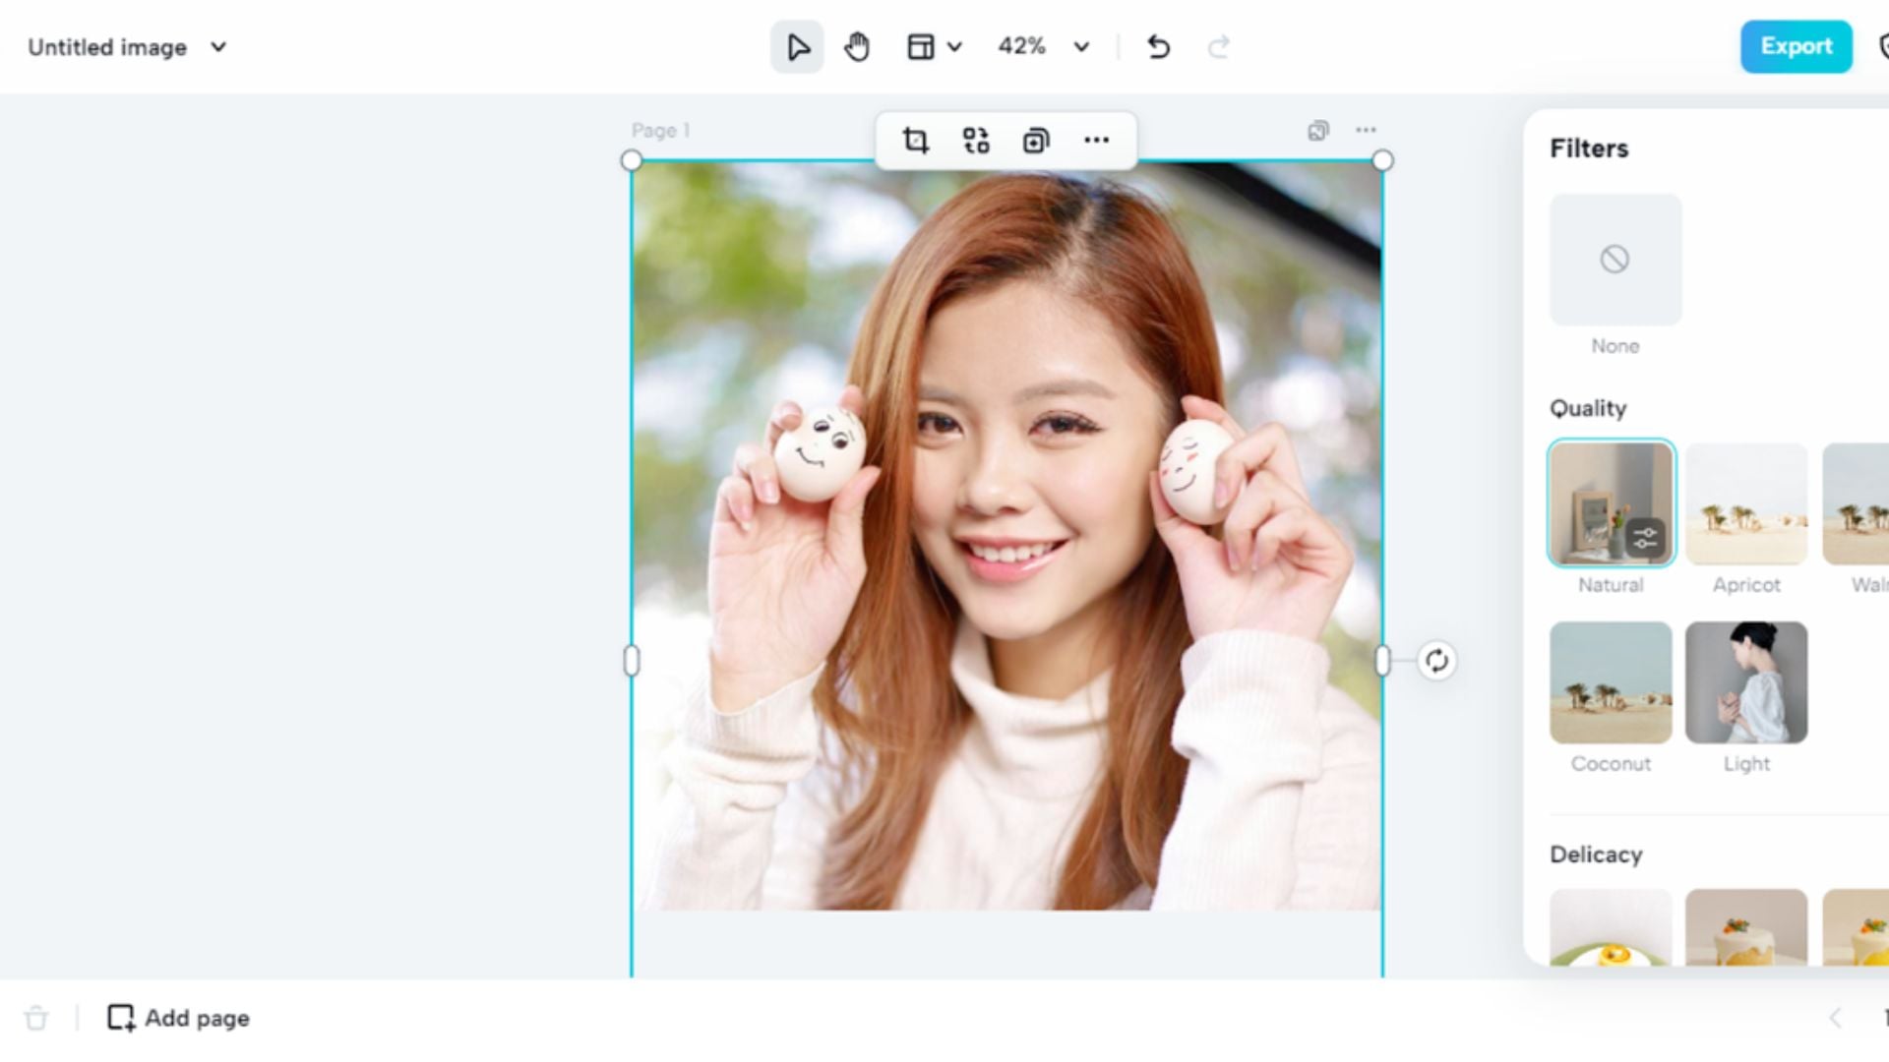Open more options in floating image toolbar
The image size is (1889, 1062).
click(x=1096, y=141)
